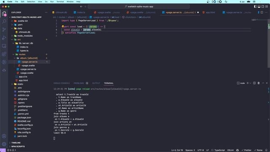Open the Selection menu in menu bar
The width and height of the screenshot is (270, 152).
(31, 2)
